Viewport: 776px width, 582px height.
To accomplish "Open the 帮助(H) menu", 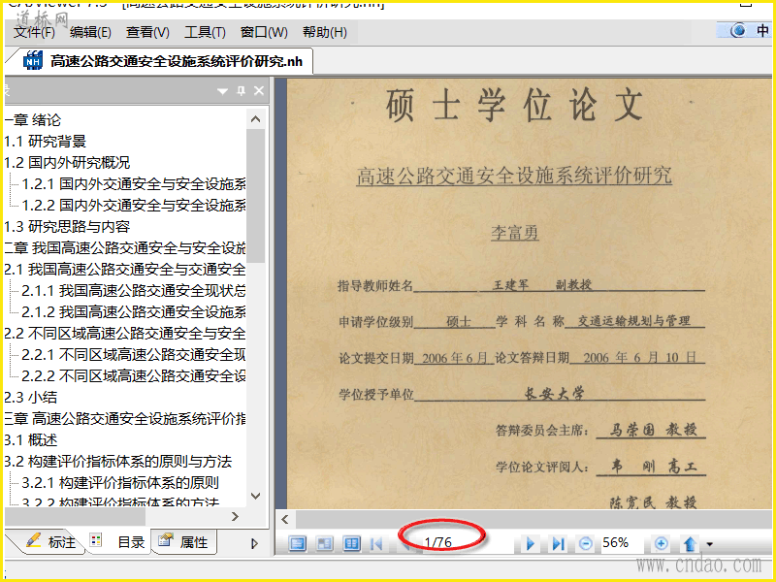I will (325, 32).
